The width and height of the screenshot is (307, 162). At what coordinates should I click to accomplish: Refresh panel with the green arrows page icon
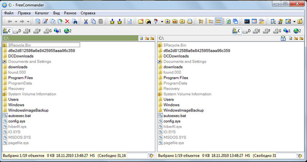228,21
